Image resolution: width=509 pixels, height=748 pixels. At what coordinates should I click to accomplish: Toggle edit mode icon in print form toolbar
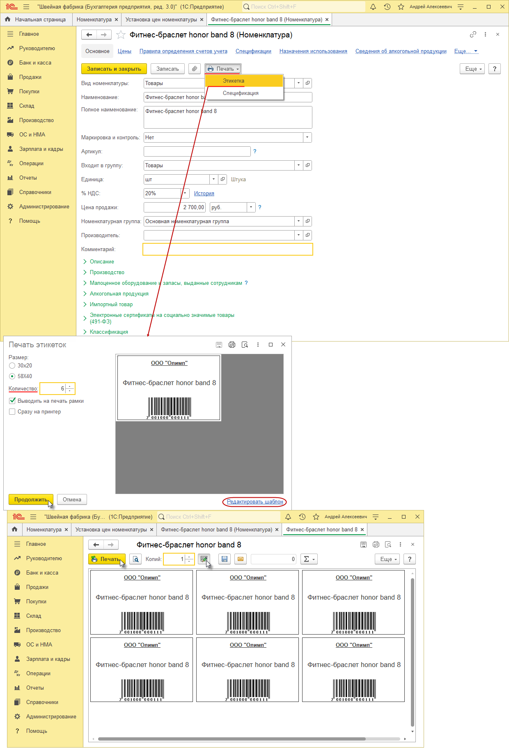tap(204, 559)
